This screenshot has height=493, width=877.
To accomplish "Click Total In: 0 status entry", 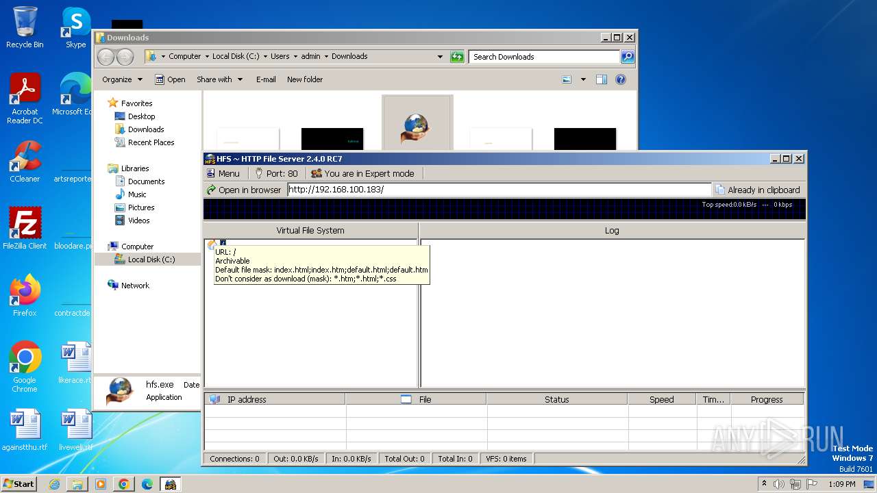I will coord(455,459).
